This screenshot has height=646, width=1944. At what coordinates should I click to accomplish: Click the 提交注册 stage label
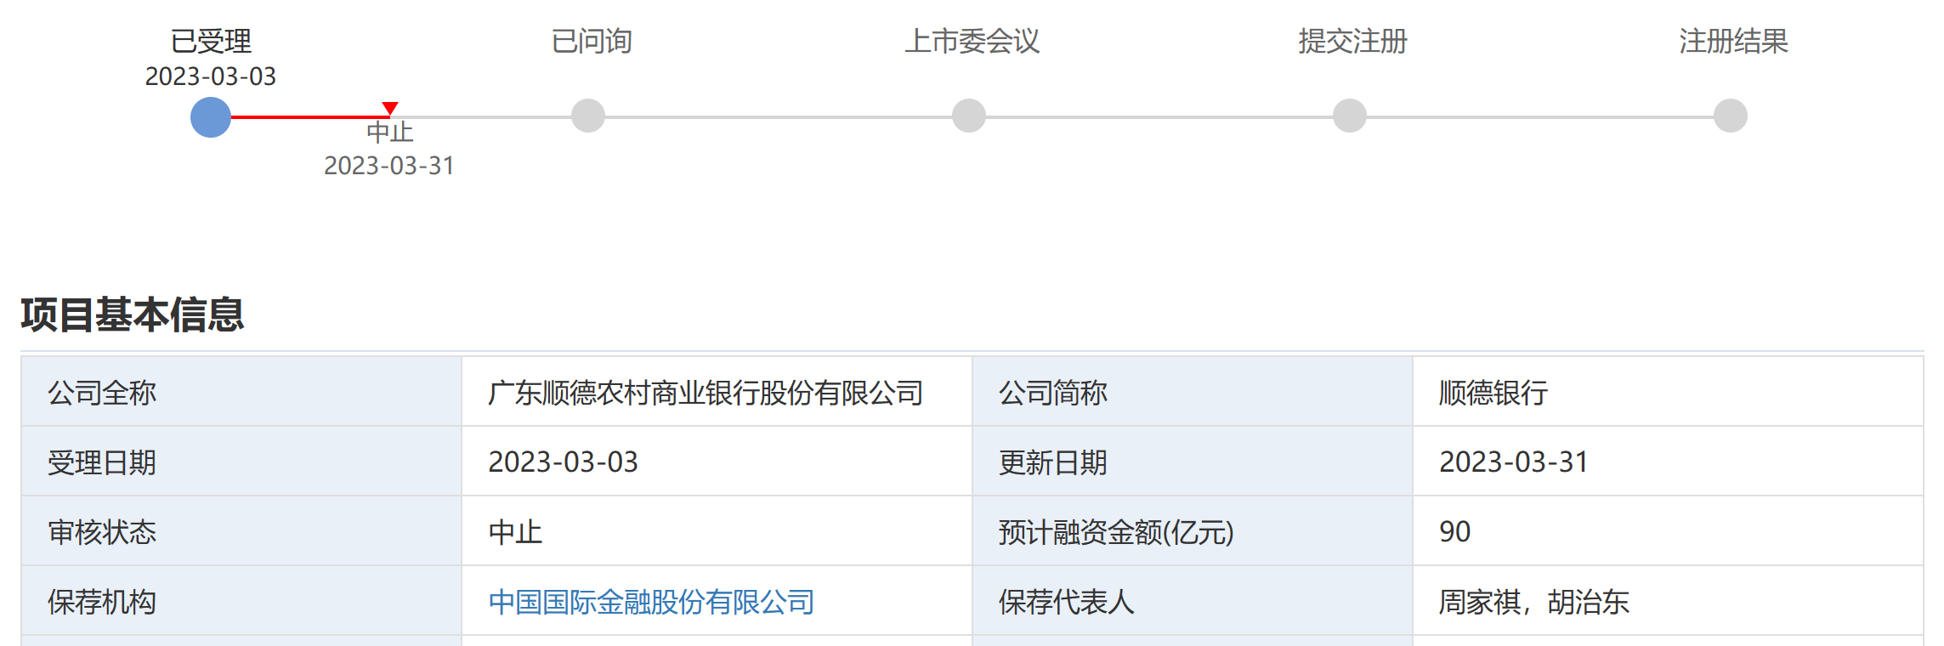[x=1353, y=41]
